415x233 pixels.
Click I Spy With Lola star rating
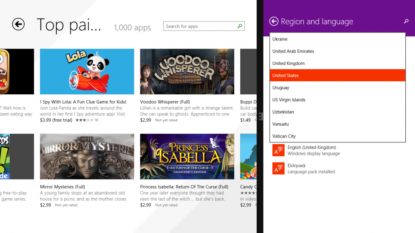(x=84, y=120)
